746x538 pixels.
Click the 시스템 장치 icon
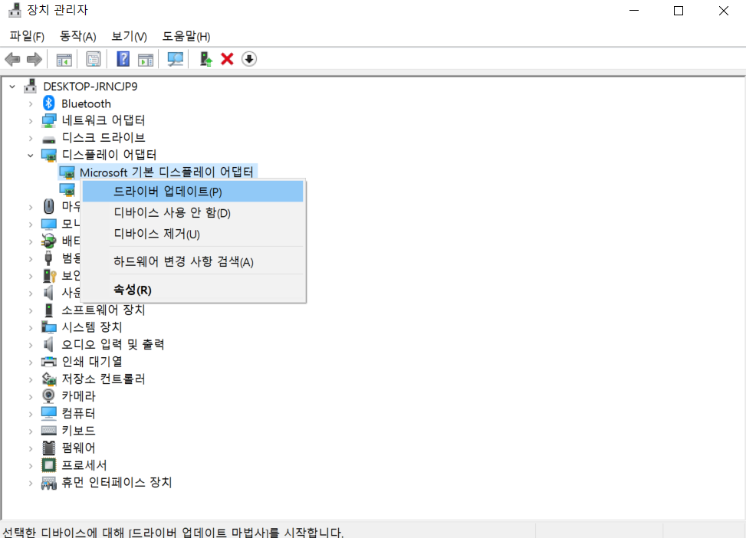pyautogui.click(x=48, y=327)
